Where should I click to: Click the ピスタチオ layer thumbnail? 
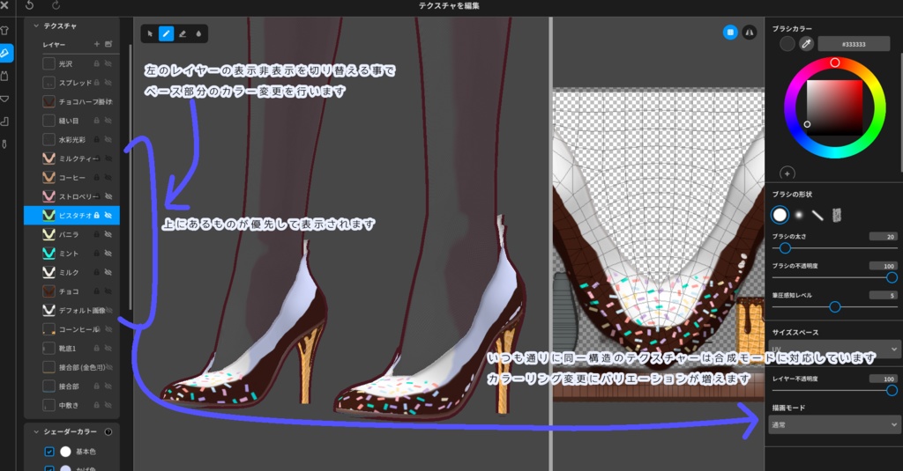49,215
